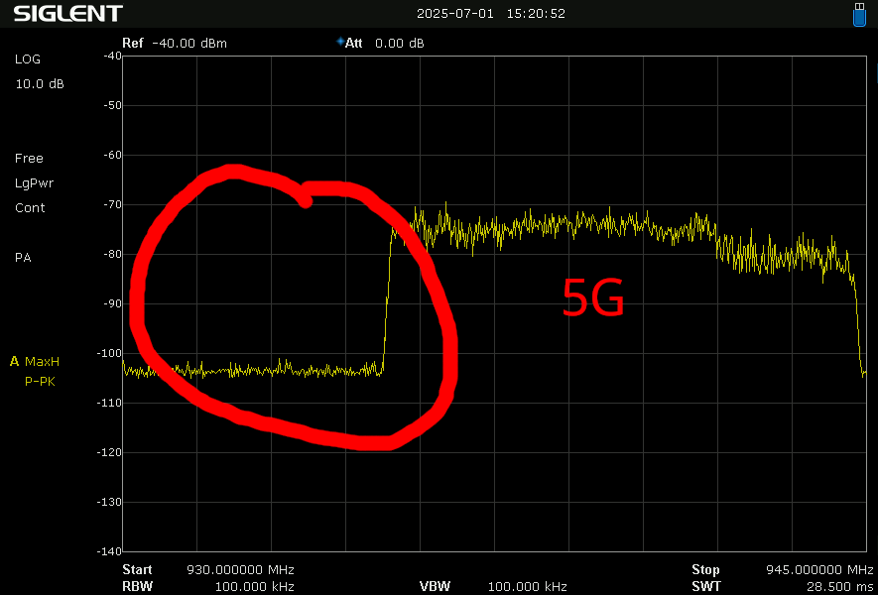Image resolution: width=878 pixels, height=595 pixels.
Task: Click the SIGLENT logo
Action: pos(67,14)
